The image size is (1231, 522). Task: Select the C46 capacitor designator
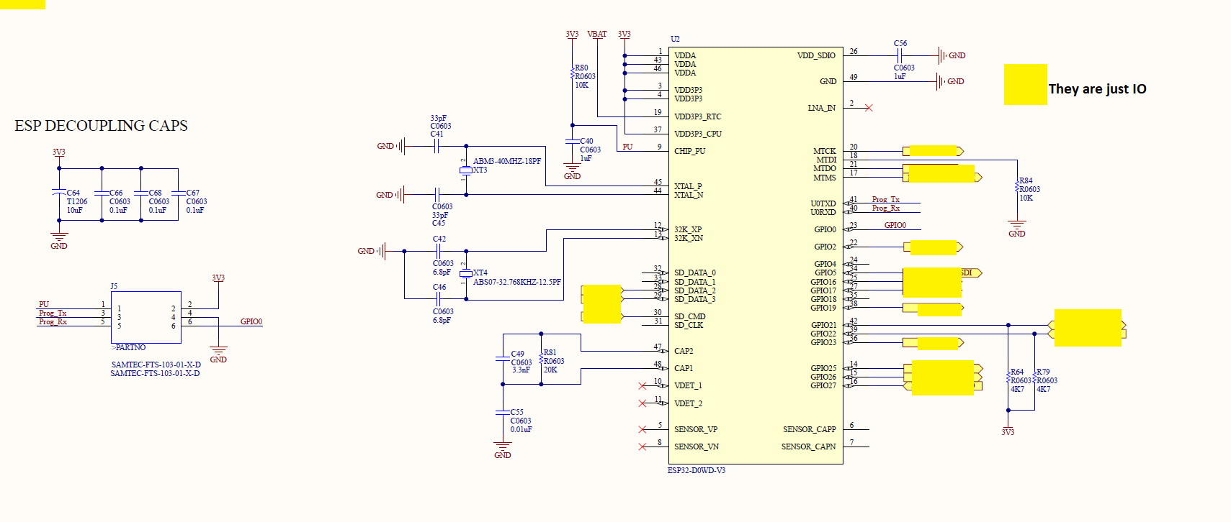pyautogui.click(x=439, y=287)
